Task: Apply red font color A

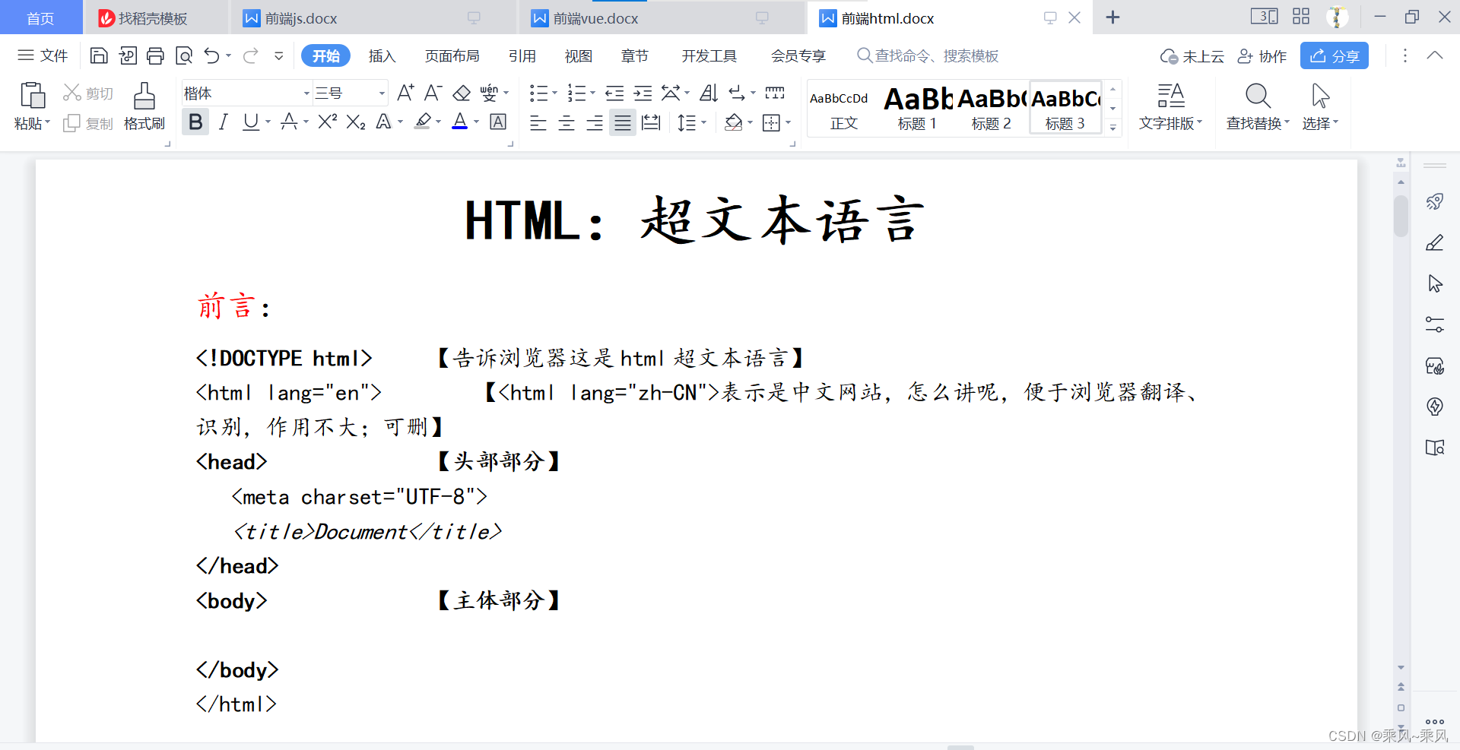Action: pos(460,122)
